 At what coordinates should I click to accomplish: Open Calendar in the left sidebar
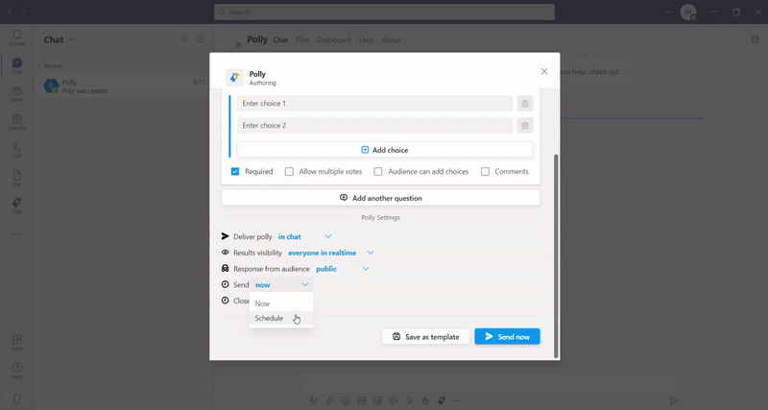click(x=16, y=121)
